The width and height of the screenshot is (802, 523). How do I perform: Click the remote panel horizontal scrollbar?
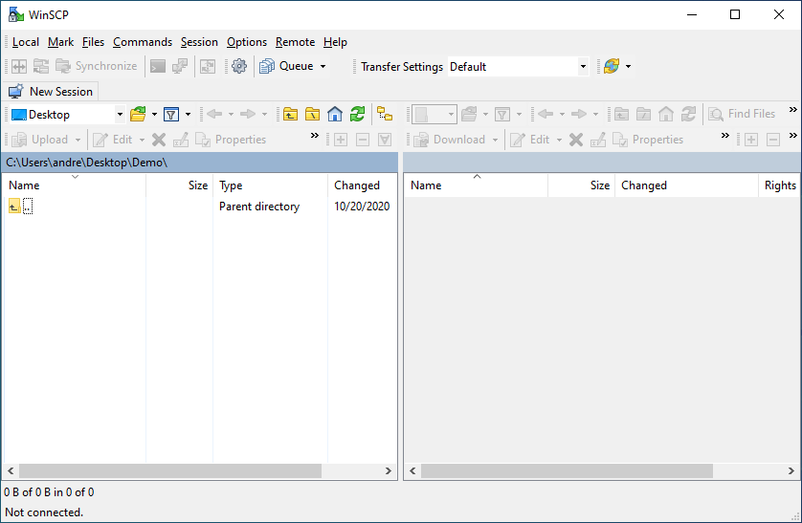tap(567, 471)
